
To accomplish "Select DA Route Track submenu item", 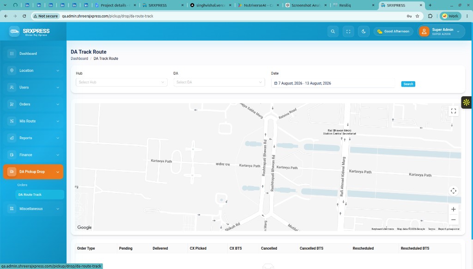I will (40, 195).
